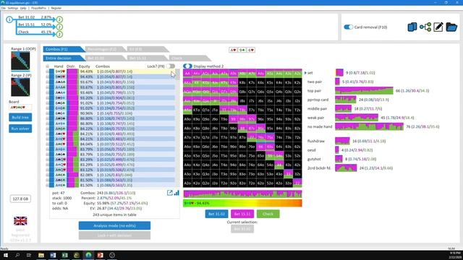Image resolution: width=463 pixels, height=260 pixels.
Task: Select the AA cell in hand matrix
Action: (187, 74)
